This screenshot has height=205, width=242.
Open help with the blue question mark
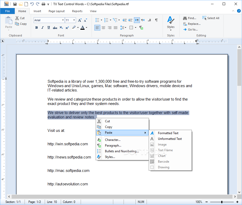[x=239, y=11]
